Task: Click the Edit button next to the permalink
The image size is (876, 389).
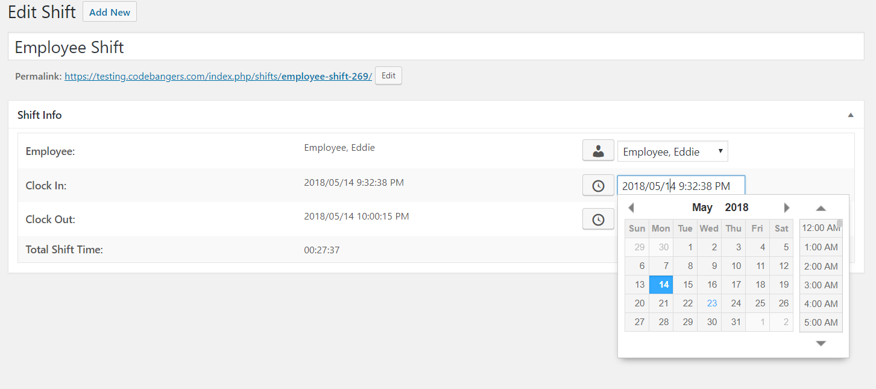Action: click(x=388, y=75)
